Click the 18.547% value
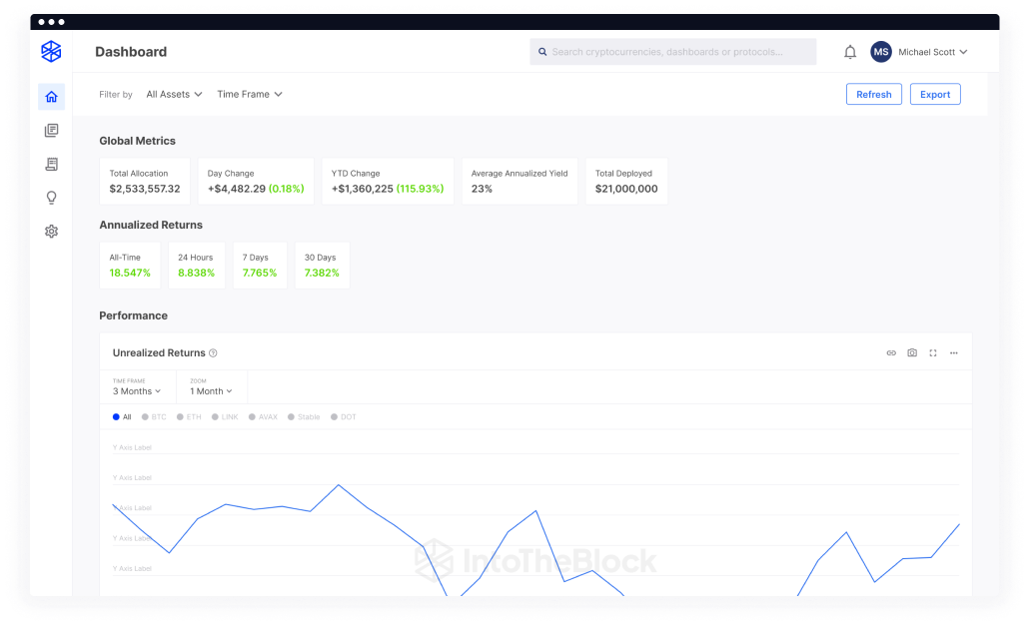Image resolution: width=1029 pixels, height=626 pixels. pyautogui.click(x=130, y=273)
